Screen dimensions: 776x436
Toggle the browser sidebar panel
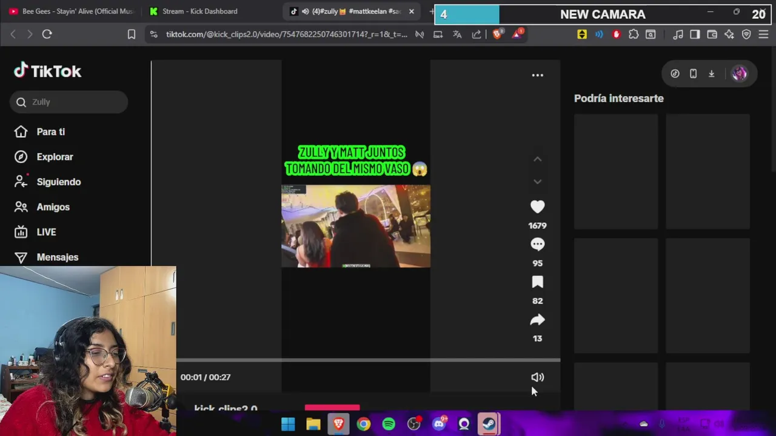coord(695,35)
